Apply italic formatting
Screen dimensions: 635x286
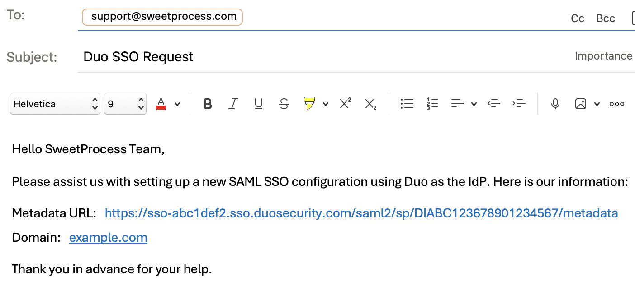pos(233,104)
